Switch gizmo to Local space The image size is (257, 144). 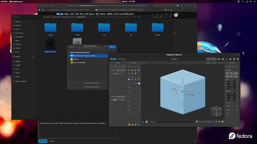pos(208,63)
